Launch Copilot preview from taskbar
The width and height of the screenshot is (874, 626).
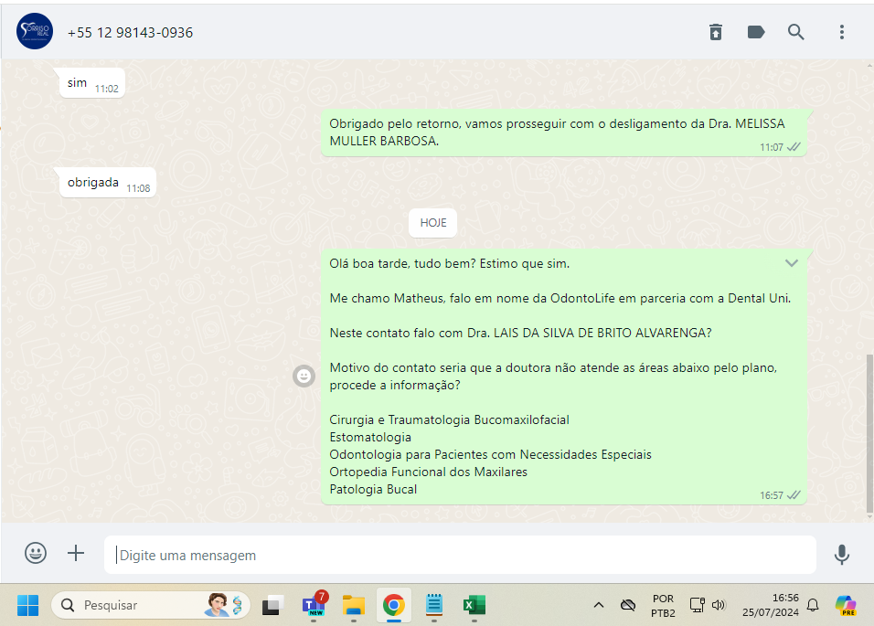pos(846,605)
